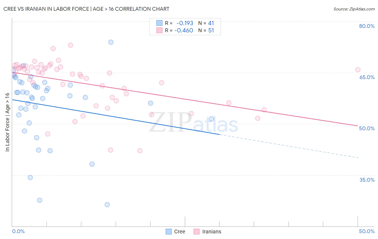Click the pink swatch beside R = -0.460
The image size is (378, 239).
click(159, 30)
